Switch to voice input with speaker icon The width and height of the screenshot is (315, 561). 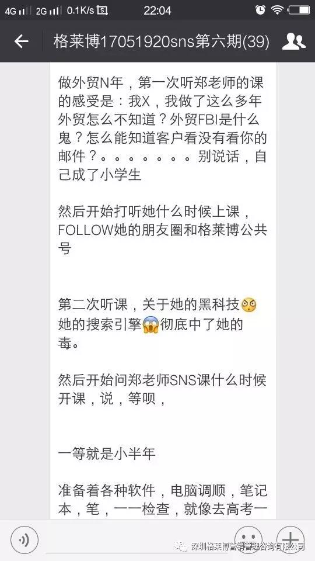[24, 540]
